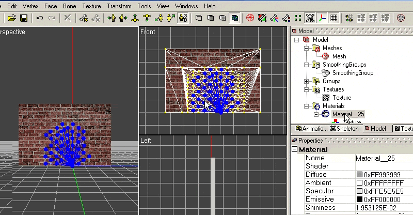Click the Ambient color swatch
The width and height of the screenshot is (413, 215).
pos(359,182)
